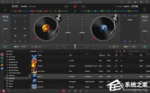Open headphone pre-cue settings icon
The image size is (150, 93).
pyautogui.click(x=7, y=2)
